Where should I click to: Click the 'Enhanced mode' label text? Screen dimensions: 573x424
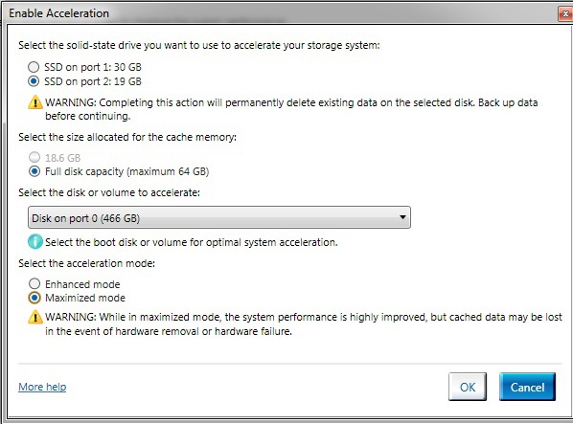[x=82, y=284]
